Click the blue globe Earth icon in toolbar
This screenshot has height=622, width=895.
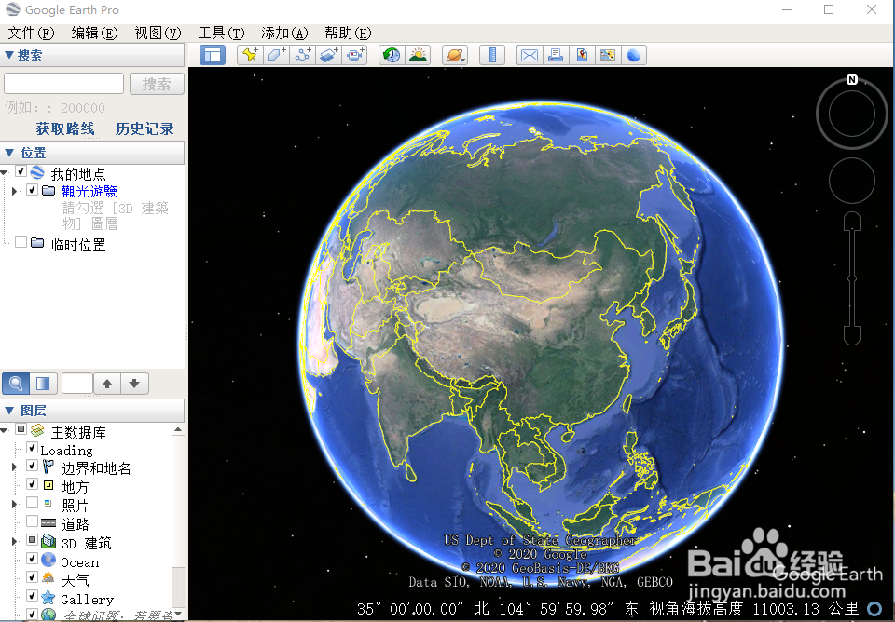pos(634,55)
